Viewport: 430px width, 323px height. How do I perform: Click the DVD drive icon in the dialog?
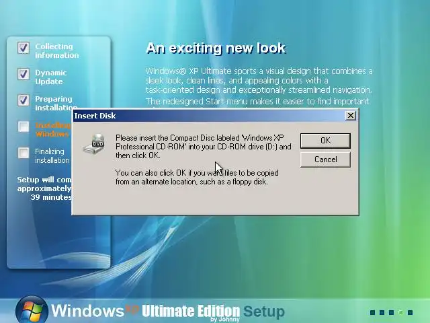click(x=94, y=144)
